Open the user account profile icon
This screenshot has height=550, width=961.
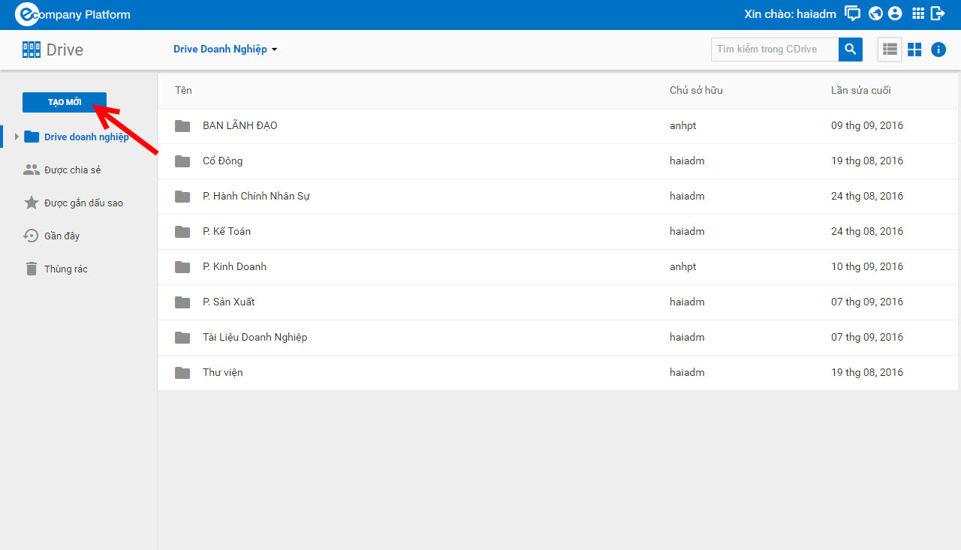point(894,14)
